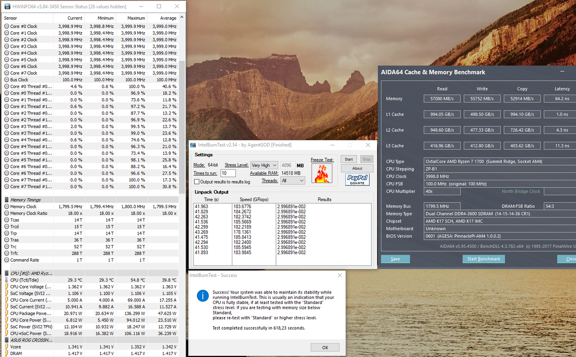The image size is (576, 357).
Task: Enable Output results to results.log checkbox
Action: (x=197, y=182)
